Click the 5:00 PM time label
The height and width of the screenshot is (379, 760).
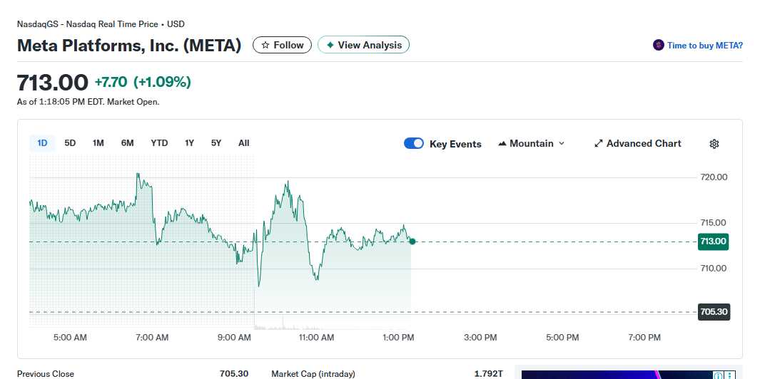point(562,338)
